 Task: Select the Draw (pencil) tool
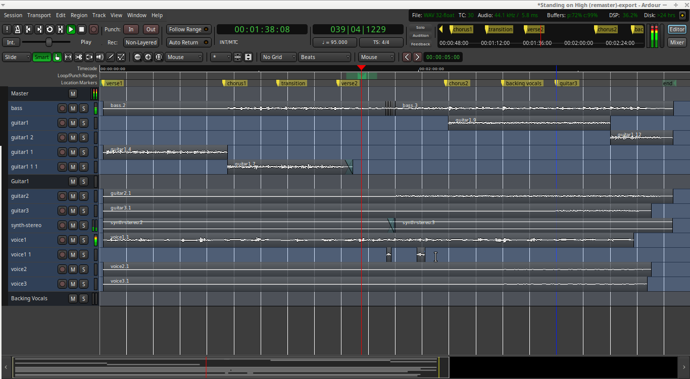click(110, 57)
